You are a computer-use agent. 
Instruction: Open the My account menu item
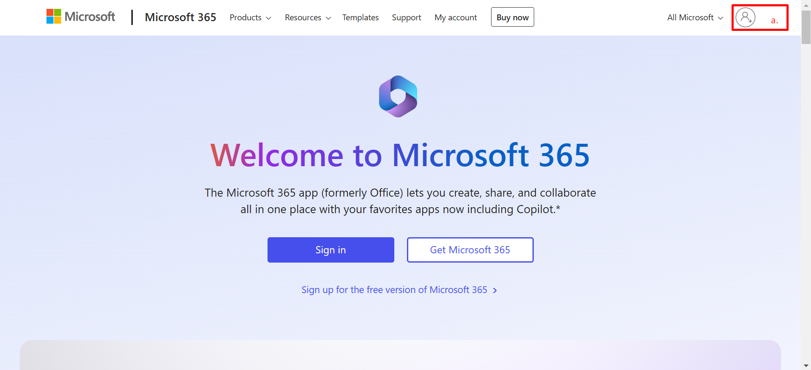coord(456,18)
